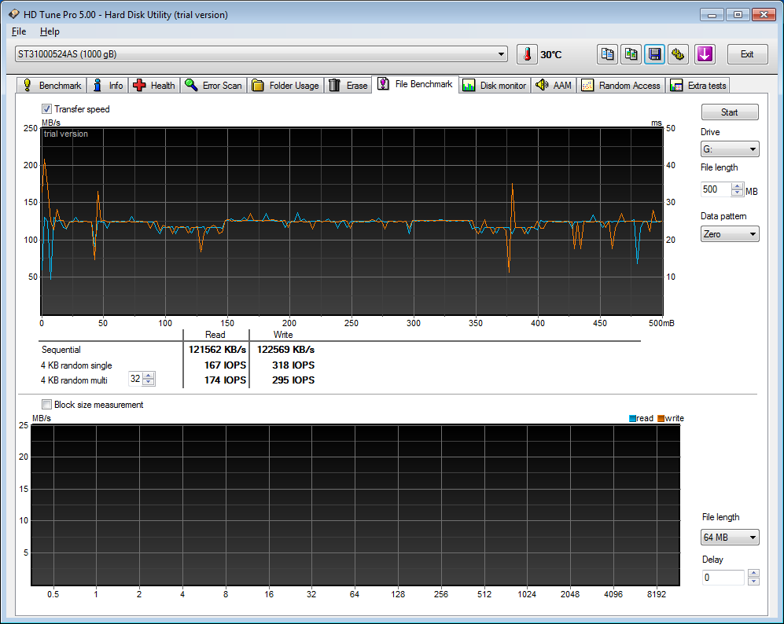Click the Exit button

click(747, 54)
